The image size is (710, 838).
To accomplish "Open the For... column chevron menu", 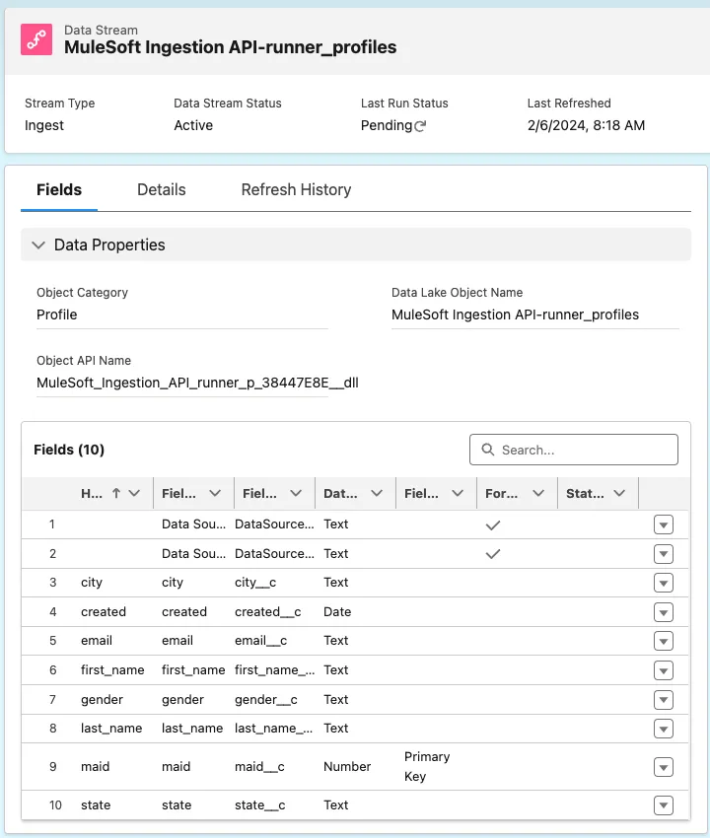I will (x=537, y=493).
